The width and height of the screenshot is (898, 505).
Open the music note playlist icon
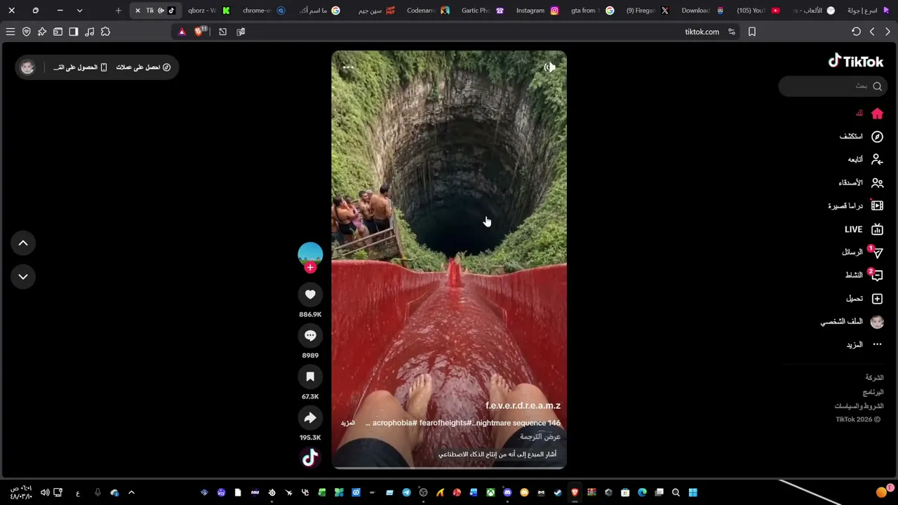90,32
